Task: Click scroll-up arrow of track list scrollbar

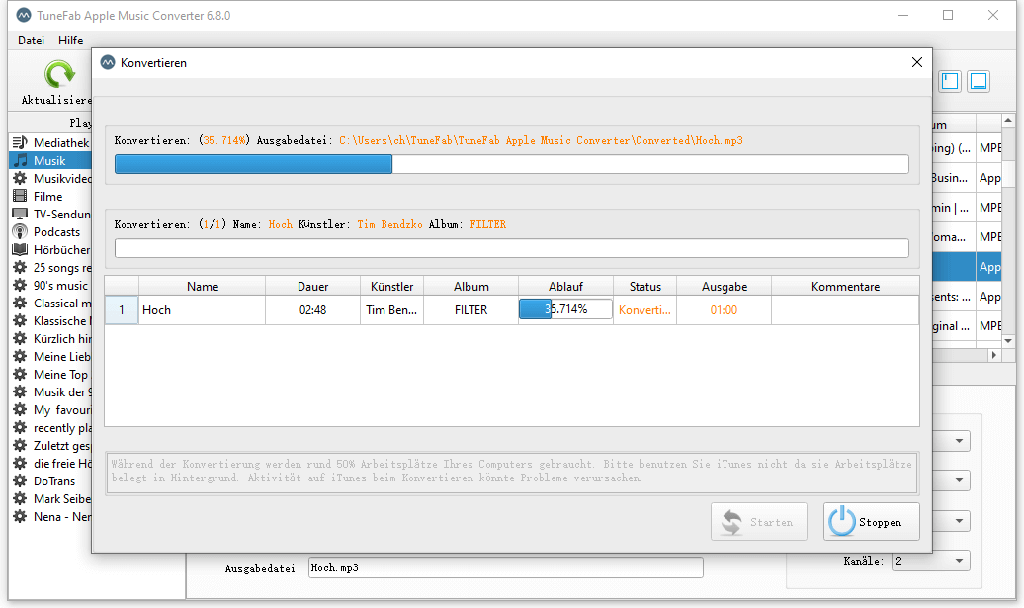Action: click(x=1008, y=121)
